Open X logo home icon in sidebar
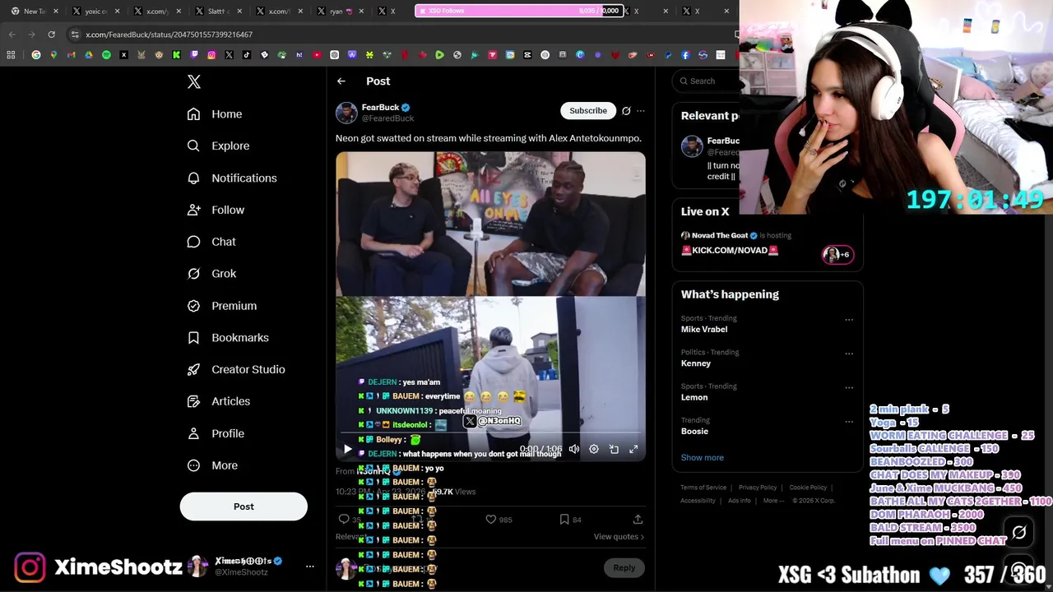 tap(194, 81)
